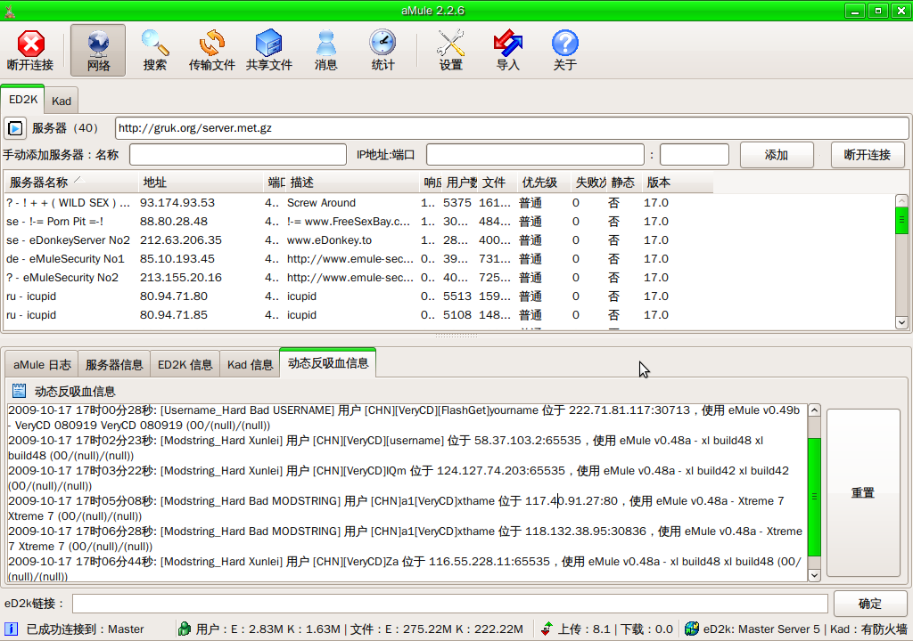
Task: Open the 共享文件 shared files icon
Action: pos(269,50)
